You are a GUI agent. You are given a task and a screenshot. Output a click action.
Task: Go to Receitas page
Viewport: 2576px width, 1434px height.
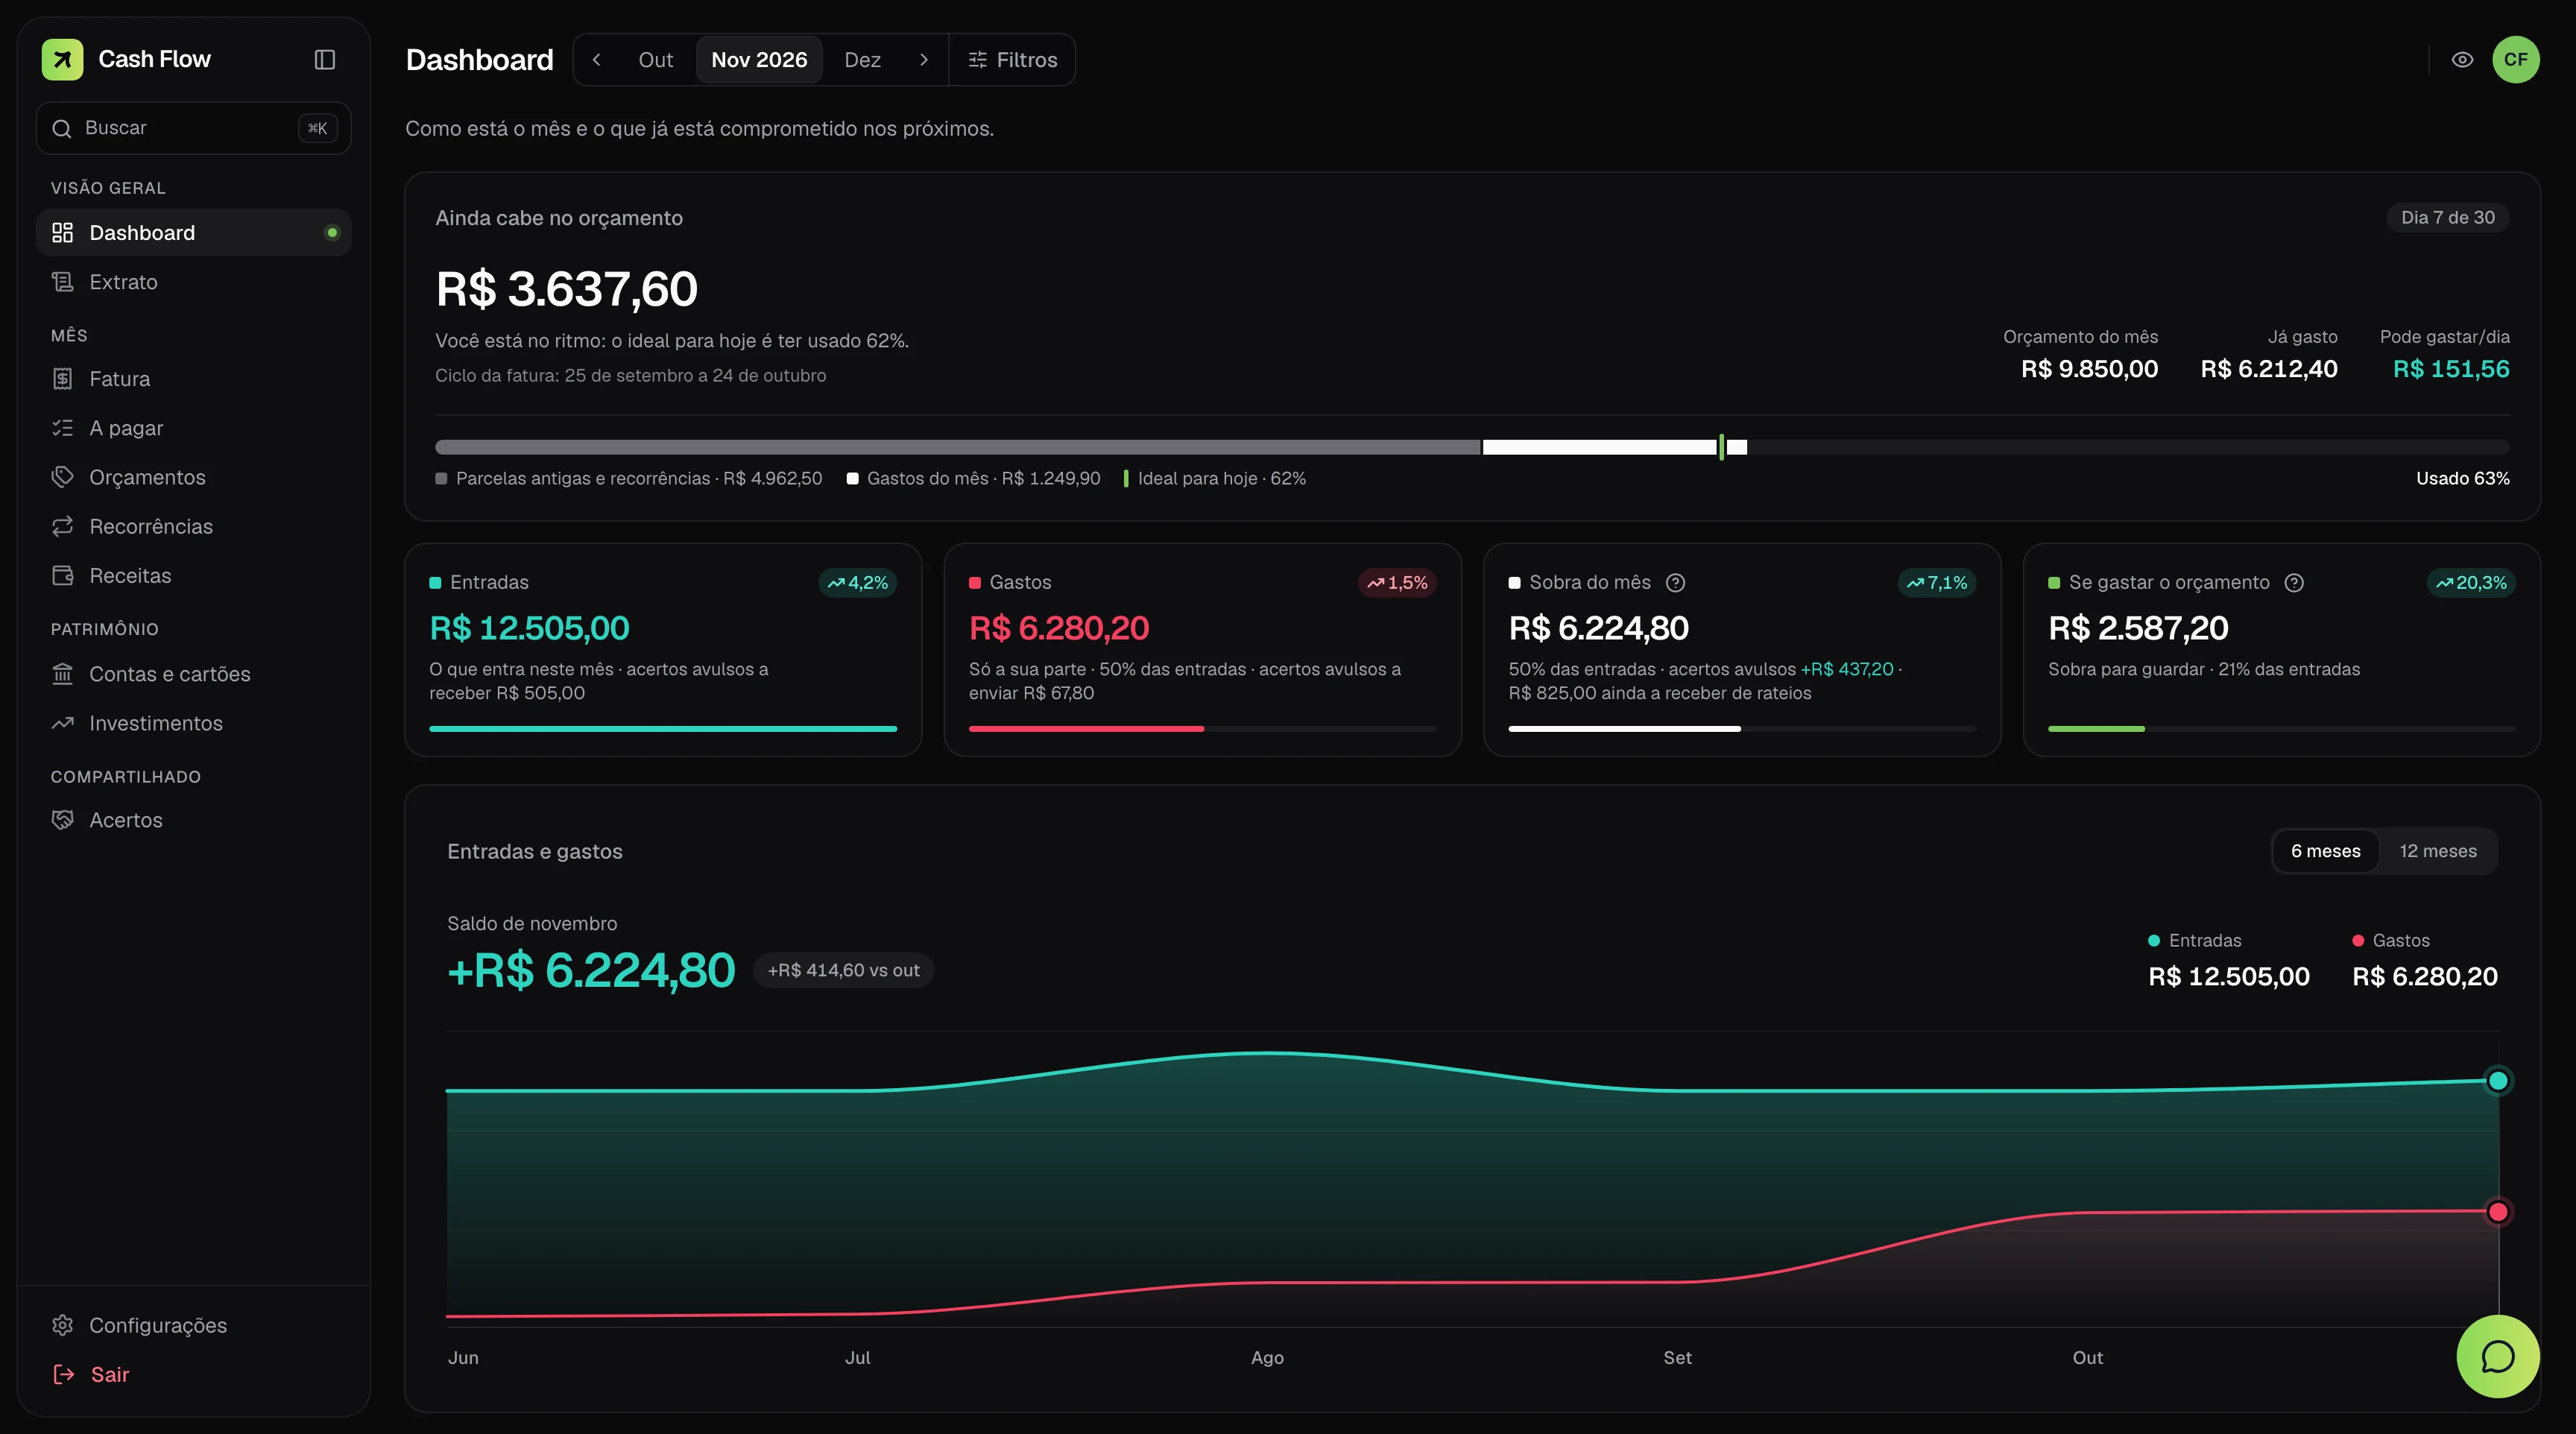tap(193, 576)
